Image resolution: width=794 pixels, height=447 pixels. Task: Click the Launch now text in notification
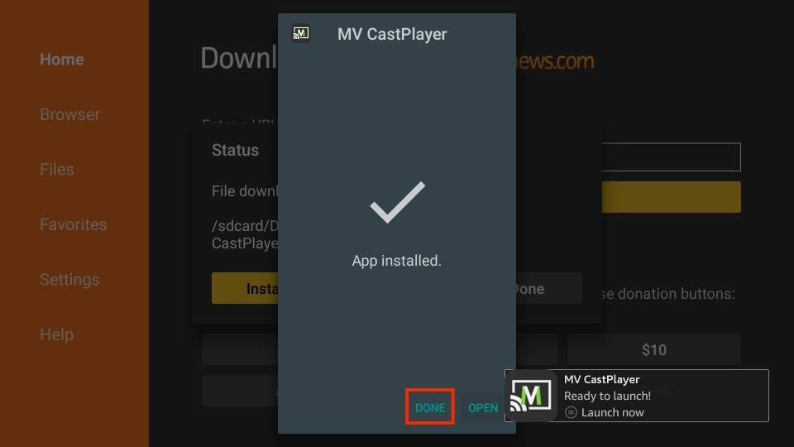click(612, 412)
